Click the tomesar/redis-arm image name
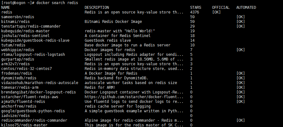 tap(20, 87)
